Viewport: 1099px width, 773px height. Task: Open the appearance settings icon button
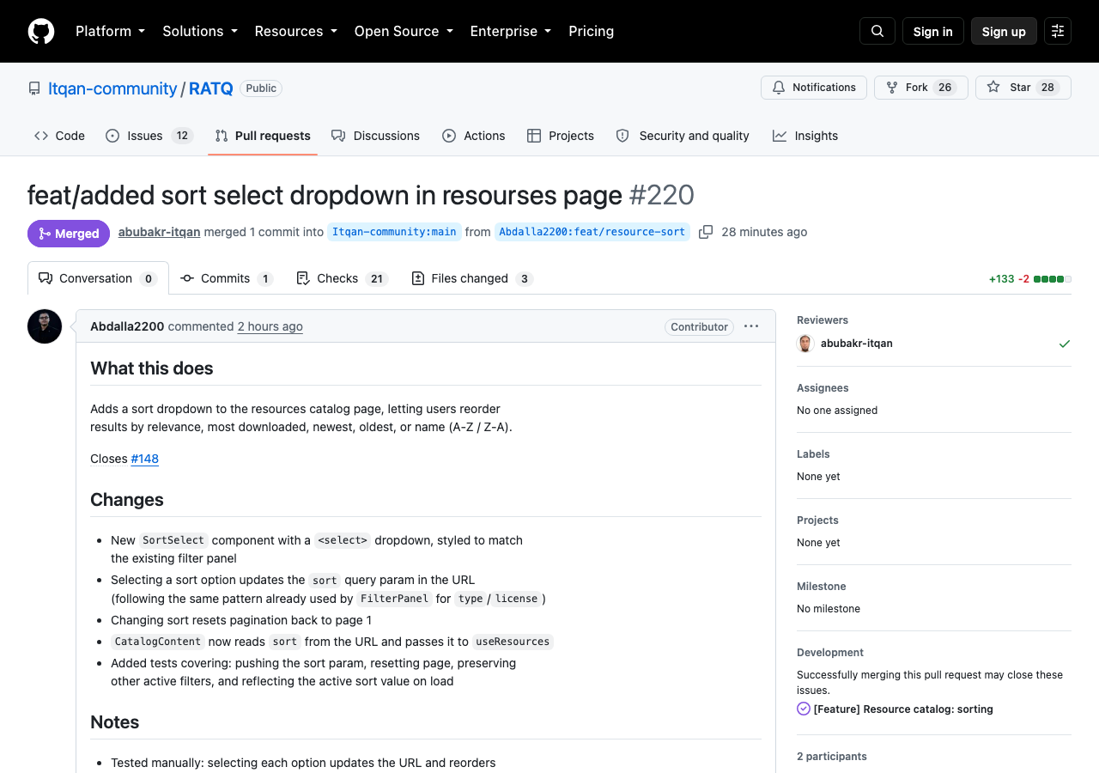click(1058, 31)
